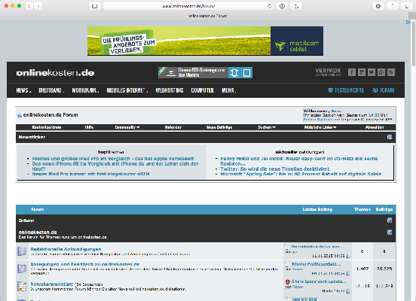Viewport: 416px width, 301px height.
Task: Open the mobilcom debitel banner ad
Action: [205, 41]
